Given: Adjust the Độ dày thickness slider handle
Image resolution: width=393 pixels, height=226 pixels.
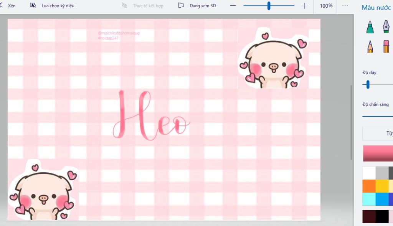Looking at the screenshot, I should (368, 84).
